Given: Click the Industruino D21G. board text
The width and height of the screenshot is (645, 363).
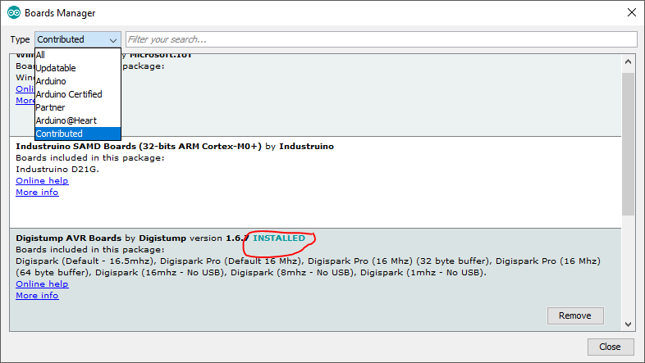Looking at the screenshot, I should pos(57,169).
